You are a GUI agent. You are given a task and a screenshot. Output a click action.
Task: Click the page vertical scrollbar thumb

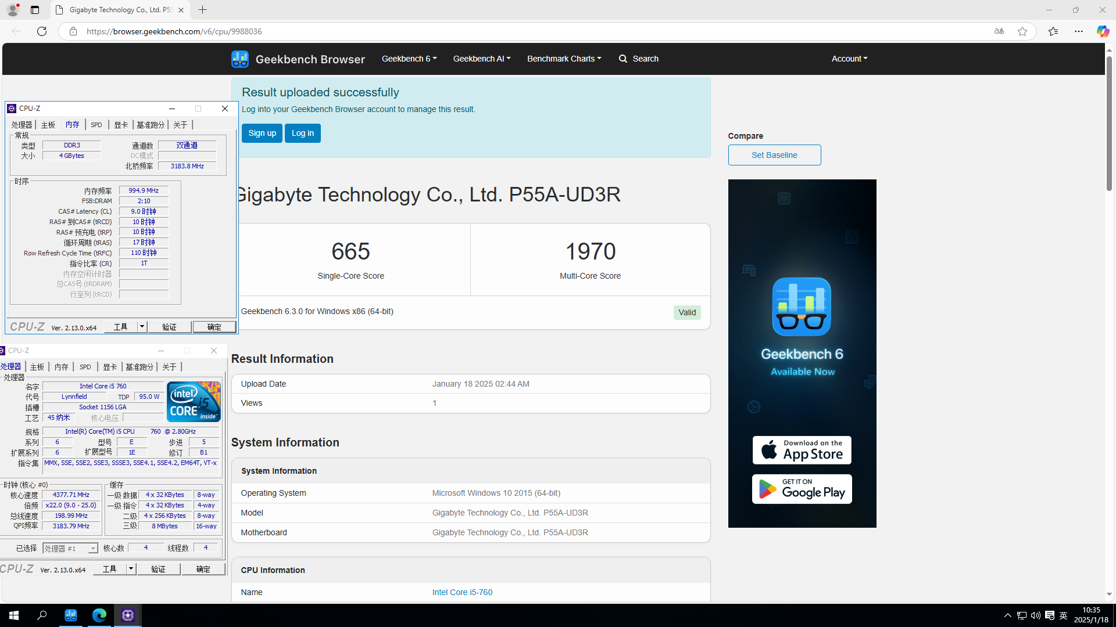(1109, 123)
